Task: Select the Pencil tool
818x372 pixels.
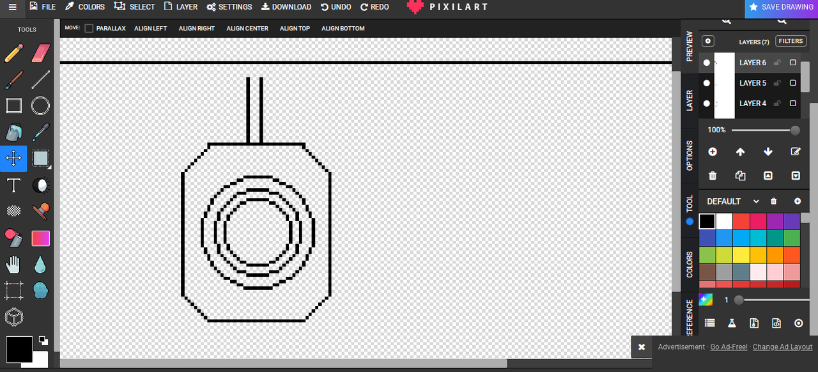Action: [x=13, y=53]
